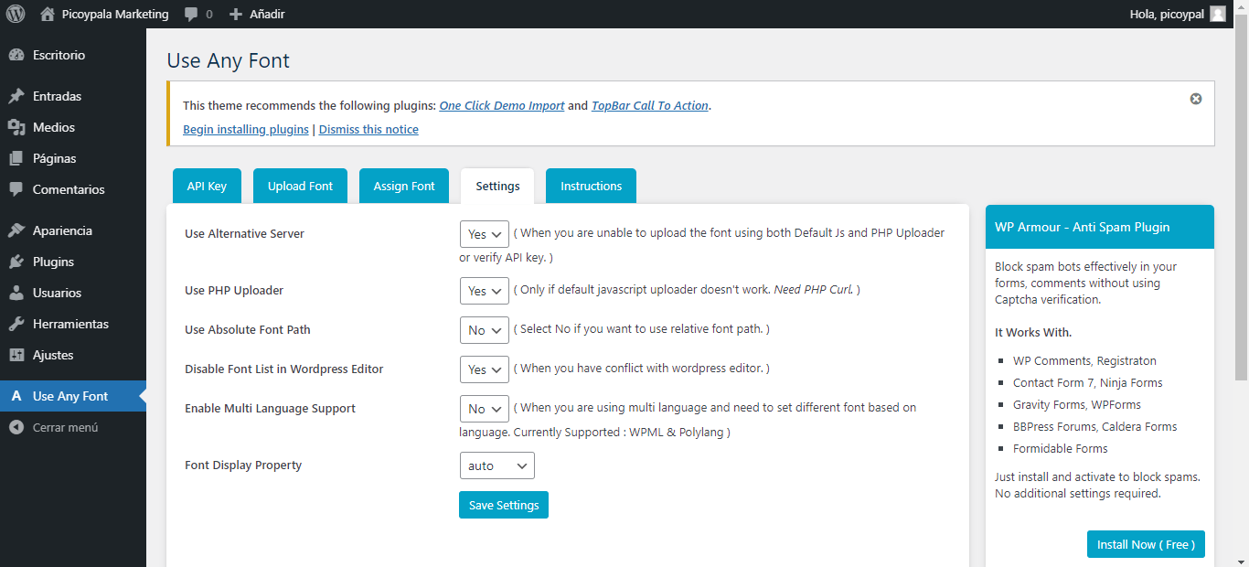Click the plus icon next to Añadir
This screenshot has width=1249, height=567.
click(x=236, y=15)
